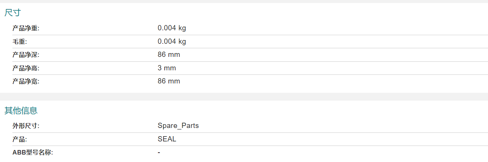This screenshot has width=488, height=162.
Task: Select the 产品净宽 label
Action: coord(26,81)
